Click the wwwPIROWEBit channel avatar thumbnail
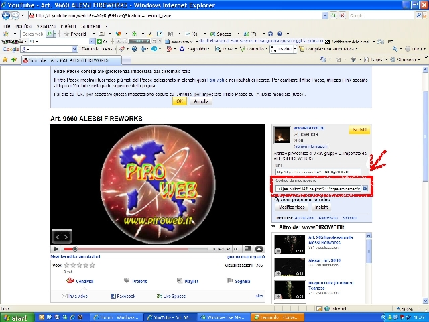The height and width of the screenshot is (322, 429). [x=282, y=135]
